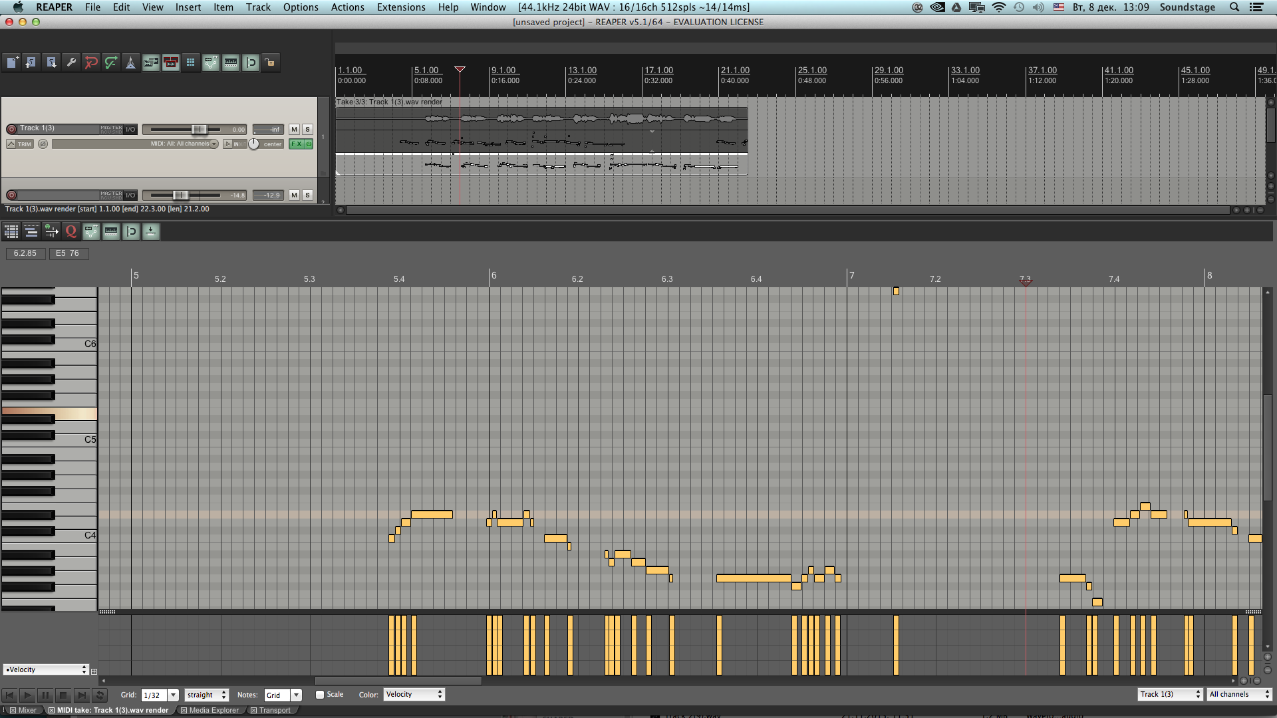
Task: Expand MIDI All channels input dropdown
Action: 214,144
